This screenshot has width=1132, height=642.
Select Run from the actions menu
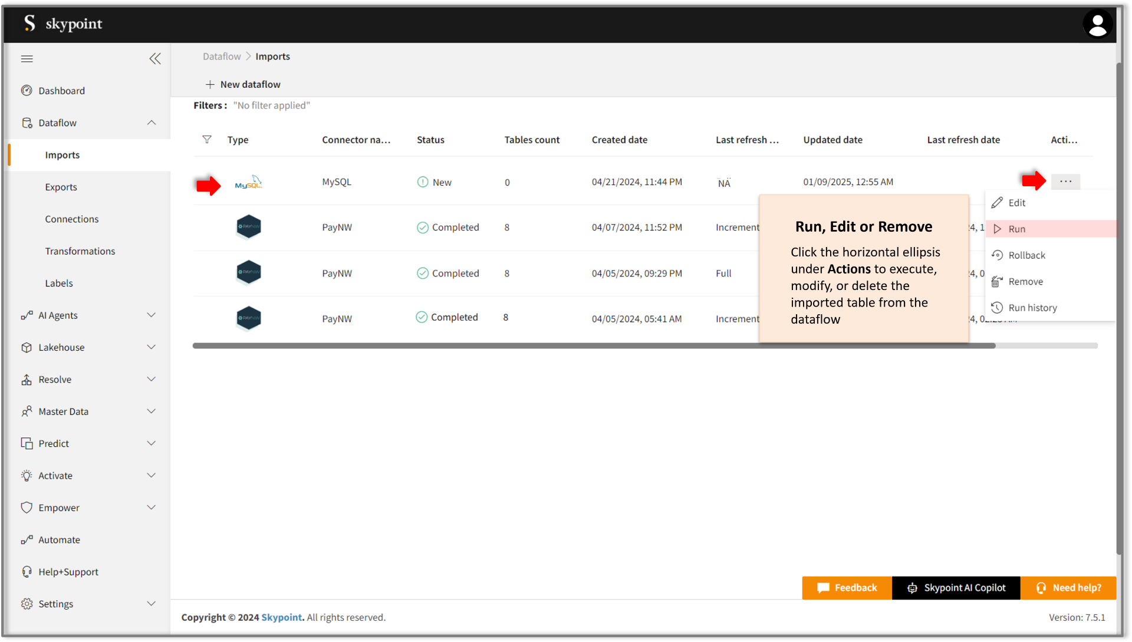(1016, 229)
